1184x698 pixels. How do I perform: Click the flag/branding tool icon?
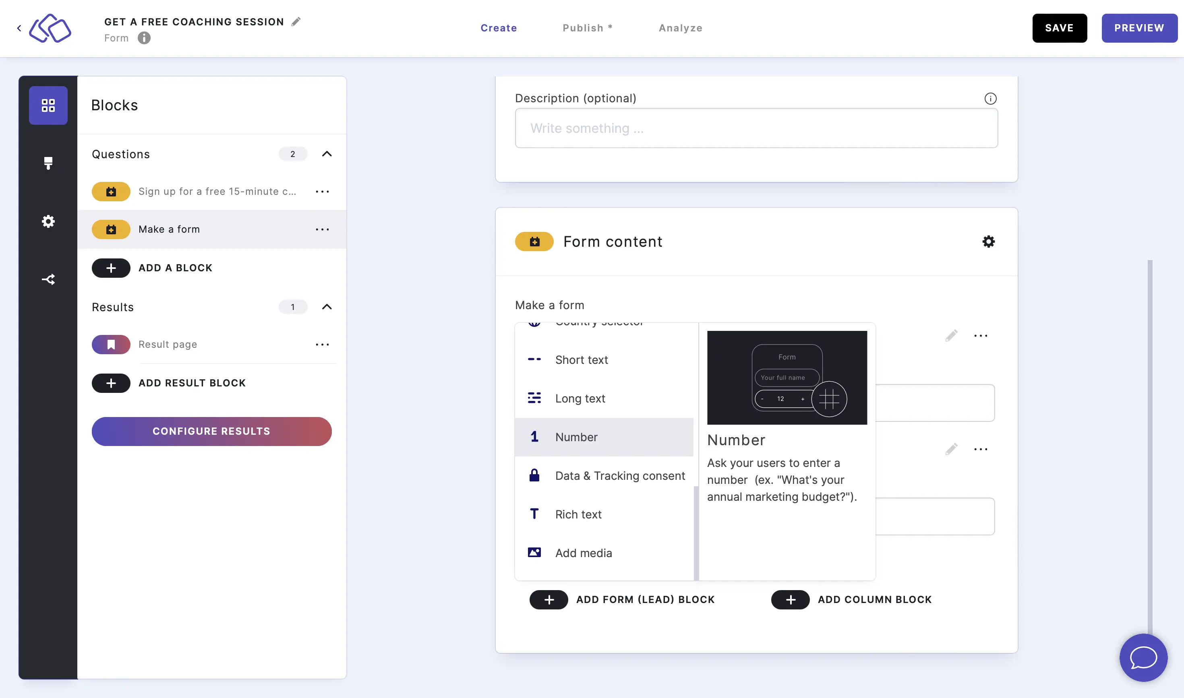tap(48, 163)
